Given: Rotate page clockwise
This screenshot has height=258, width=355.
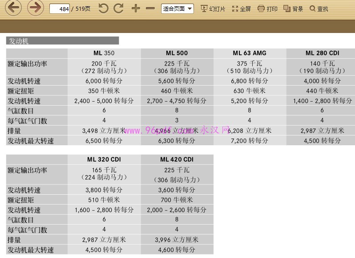Looking at the screenshot, I should pos(118,8).
